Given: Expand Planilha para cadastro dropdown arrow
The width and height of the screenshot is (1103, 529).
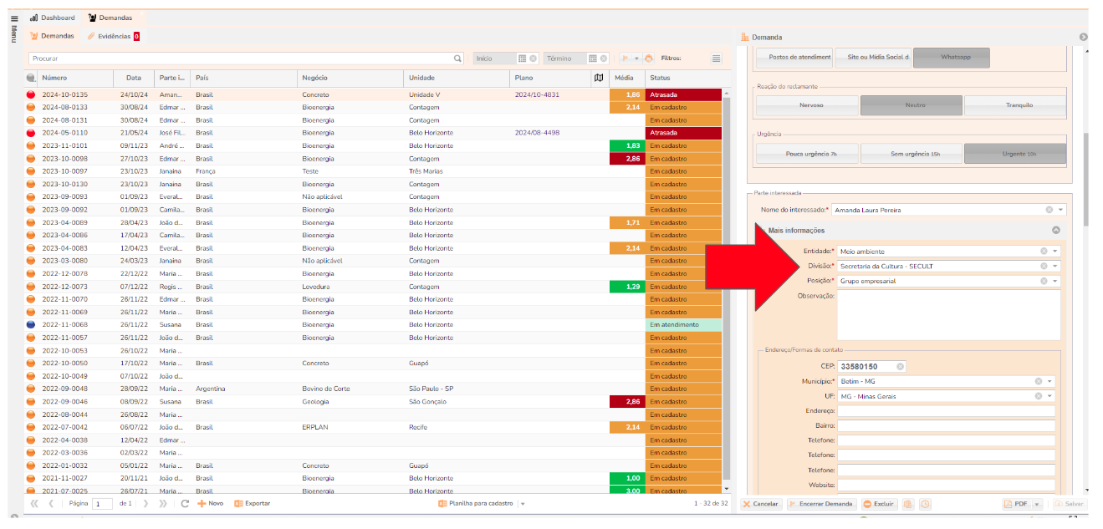Looking at the screenshot, I should tap(523, 504).
